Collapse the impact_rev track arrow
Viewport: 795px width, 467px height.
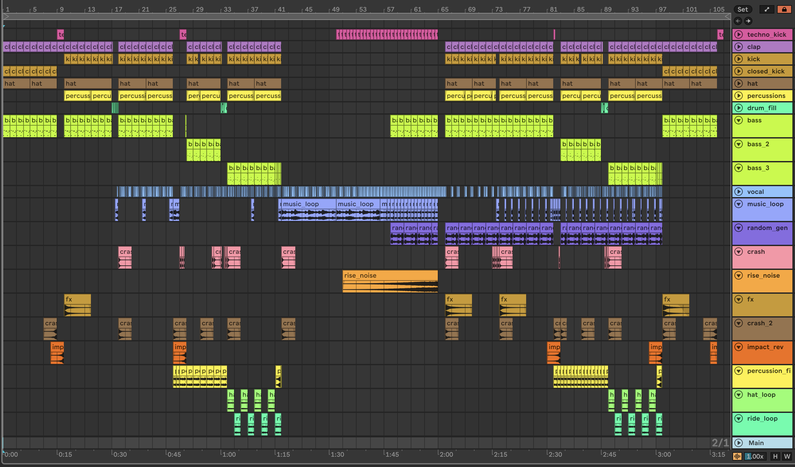coord(739,347)
